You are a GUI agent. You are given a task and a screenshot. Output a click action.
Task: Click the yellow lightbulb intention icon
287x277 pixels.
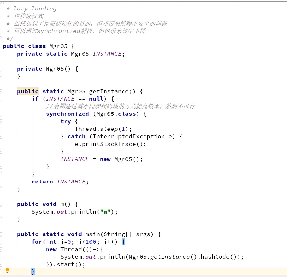pos(7,270)
